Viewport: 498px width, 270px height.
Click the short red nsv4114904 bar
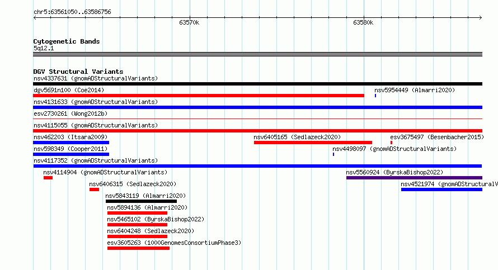pyautogui.click(x=48, y=178)
